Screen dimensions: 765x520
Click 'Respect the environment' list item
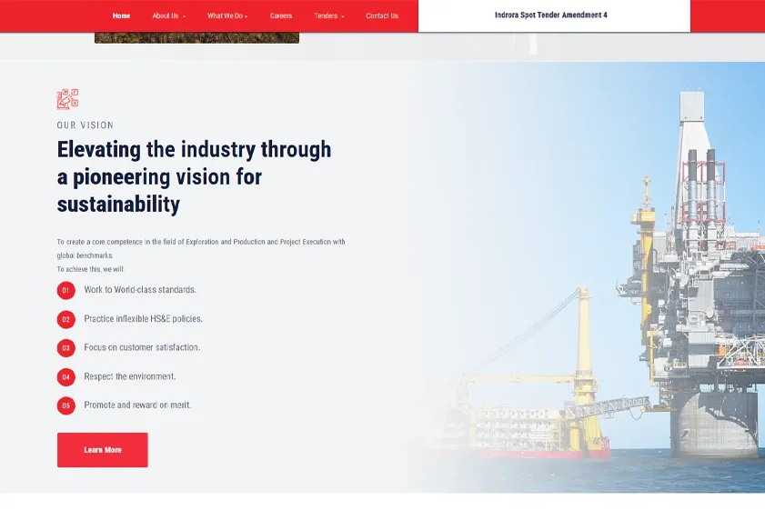point(130,376)
